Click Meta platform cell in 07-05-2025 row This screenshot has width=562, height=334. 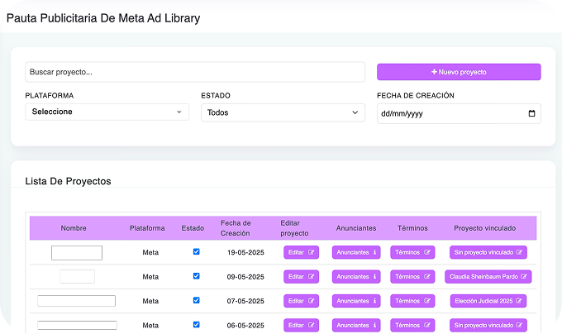[150, 301]
